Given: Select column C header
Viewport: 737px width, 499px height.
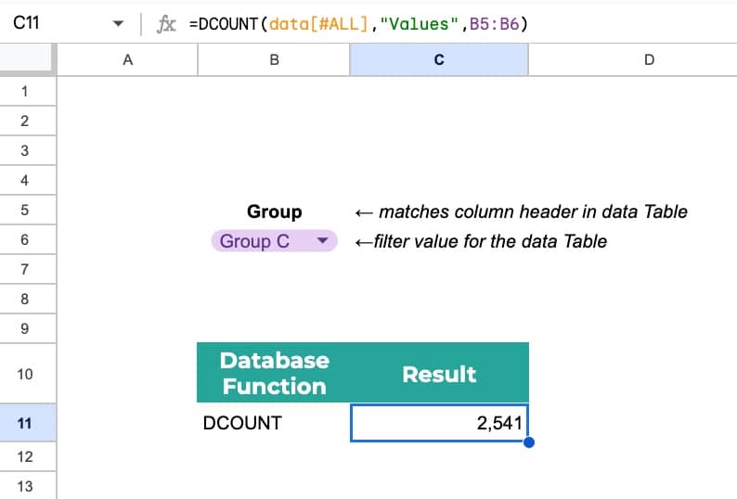Looking at the screenshot, I should pyautogui.click(x=439, y=60).
